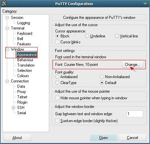Image resolution: width=150 pixels, height=144 pixels.
Task: Collapse the Terminal tree node
Action: pyautogui.click(x=7, y=28)
